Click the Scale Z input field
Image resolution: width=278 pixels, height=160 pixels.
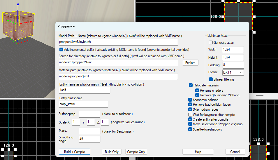(x=105, y=122)
